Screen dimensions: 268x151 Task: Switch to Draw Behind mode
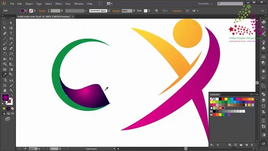[8, 114]
